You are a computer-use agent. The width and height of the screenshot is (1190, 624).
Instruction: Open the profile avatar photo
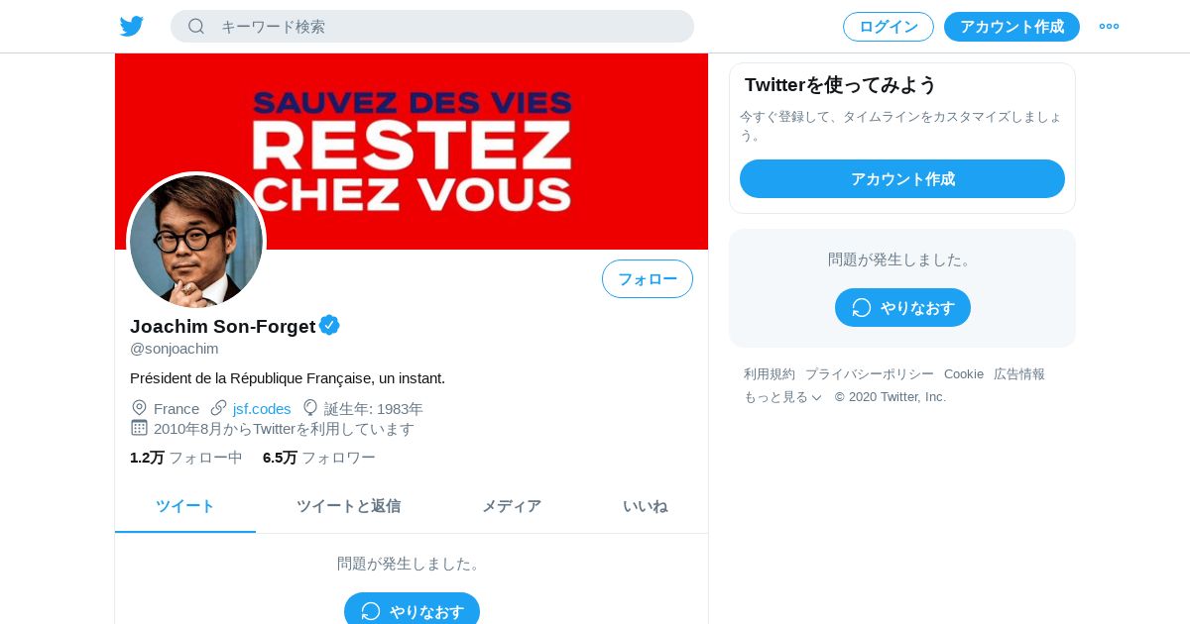(196, 241)
